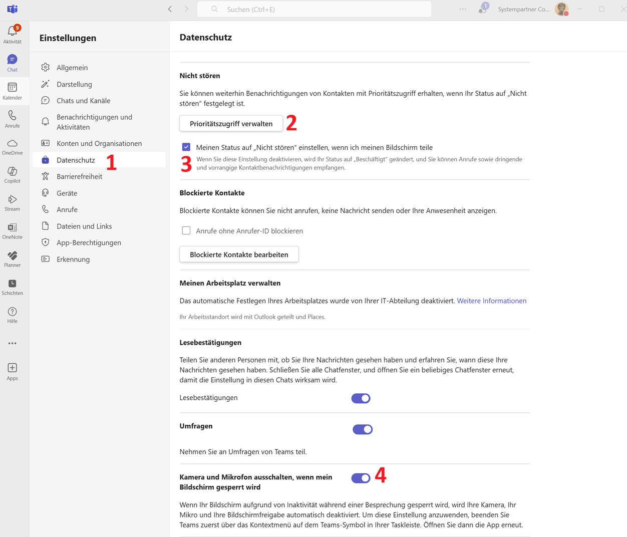Open the title bar ellipsis menu
The height and width of the screenshot is (537, 627).
pos(463,9)
